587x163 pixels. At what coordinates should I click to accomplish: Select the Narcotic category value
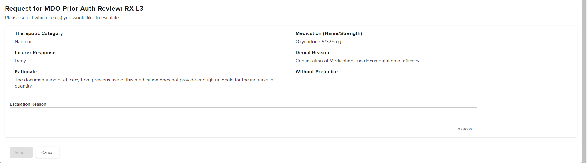(24, 42)
